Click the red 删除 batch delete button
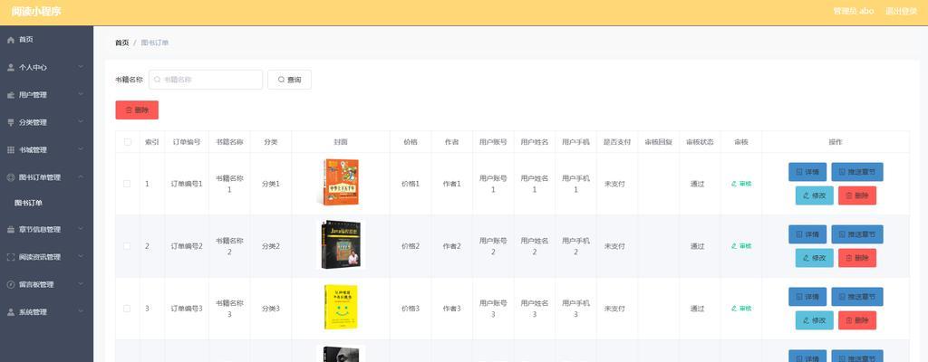928x362 pixels. click(137, 110)
